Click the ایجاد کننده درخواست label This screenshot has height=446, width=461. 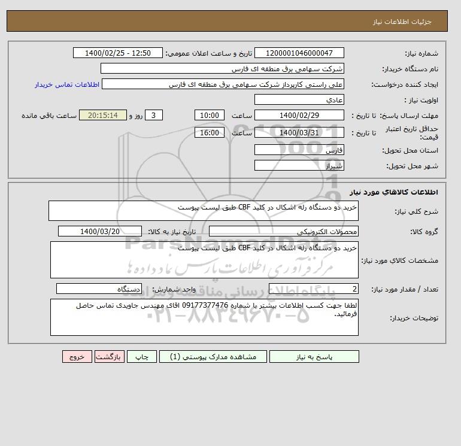pos(405,84)
